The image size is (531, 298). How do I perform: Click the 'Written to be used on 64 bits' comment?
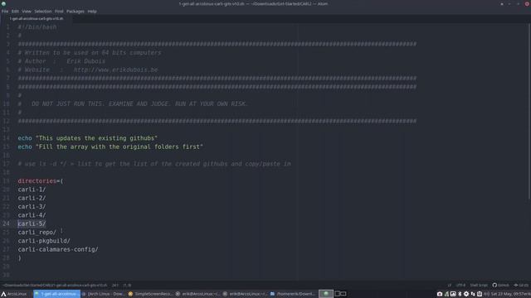(x=90, y=53)
